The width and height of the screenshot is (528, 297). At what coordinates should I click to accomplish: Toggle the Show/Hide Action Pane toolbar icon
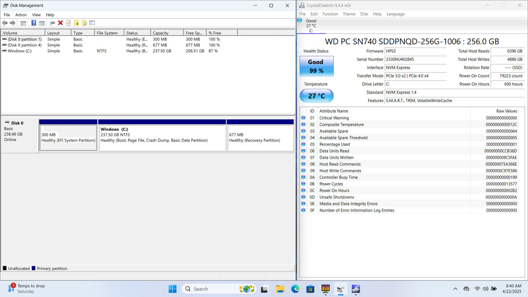(42, 23)
